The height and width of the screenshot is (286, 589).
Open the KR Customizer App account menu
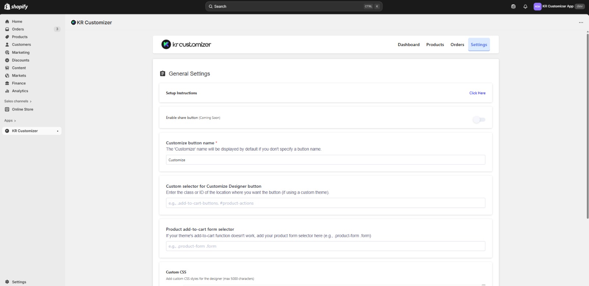[559, 6]
